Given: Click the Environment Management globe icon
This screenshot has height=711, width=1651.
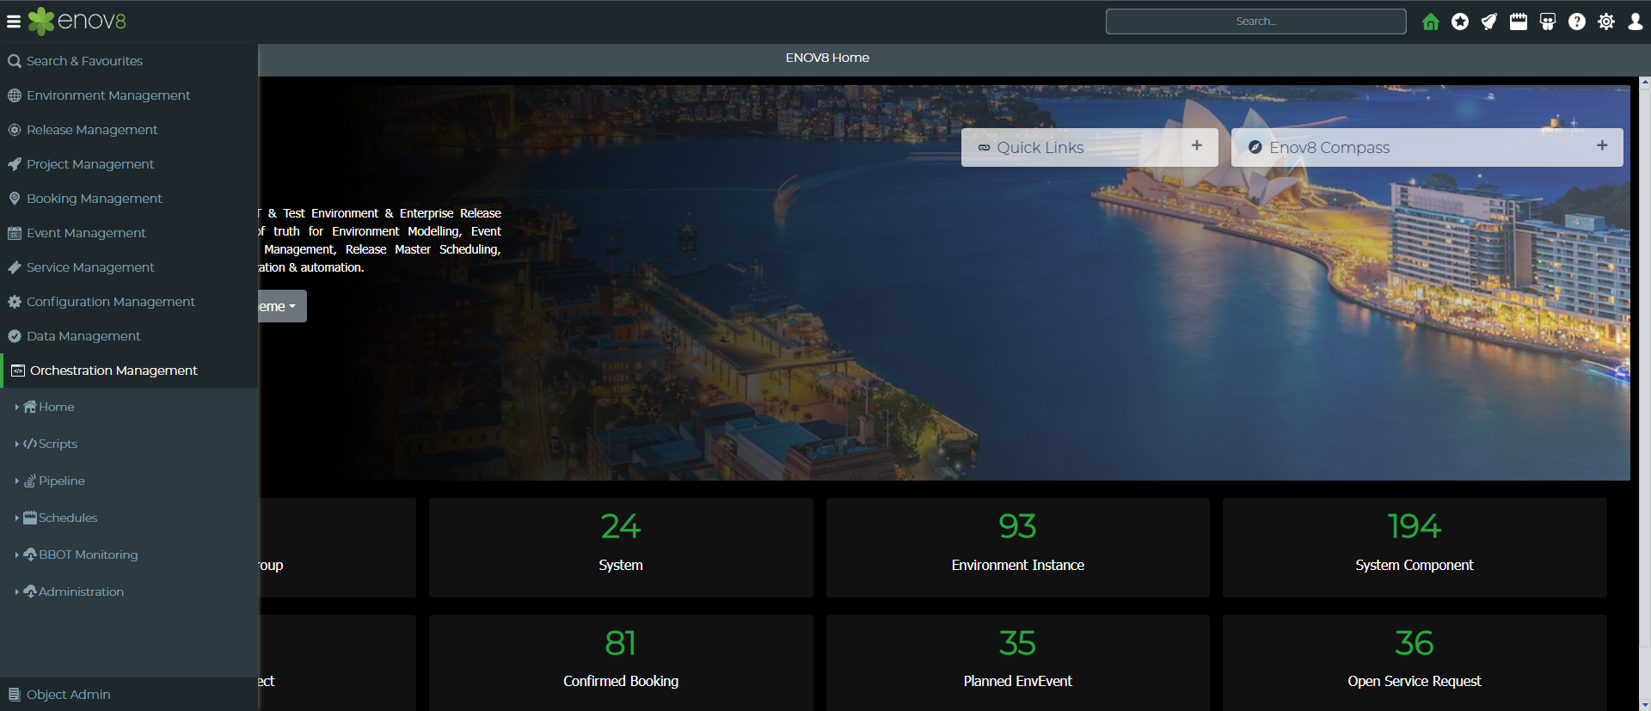Looking at the screenshot, I should (15, 95).
